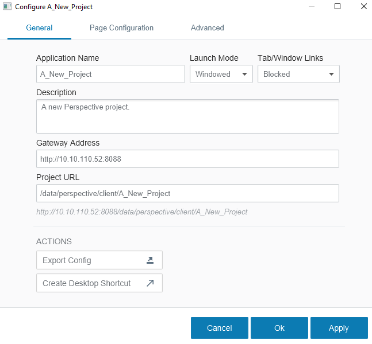Confirm with the Ok button
The image size is (372, 344).
[x=279, y=328]
